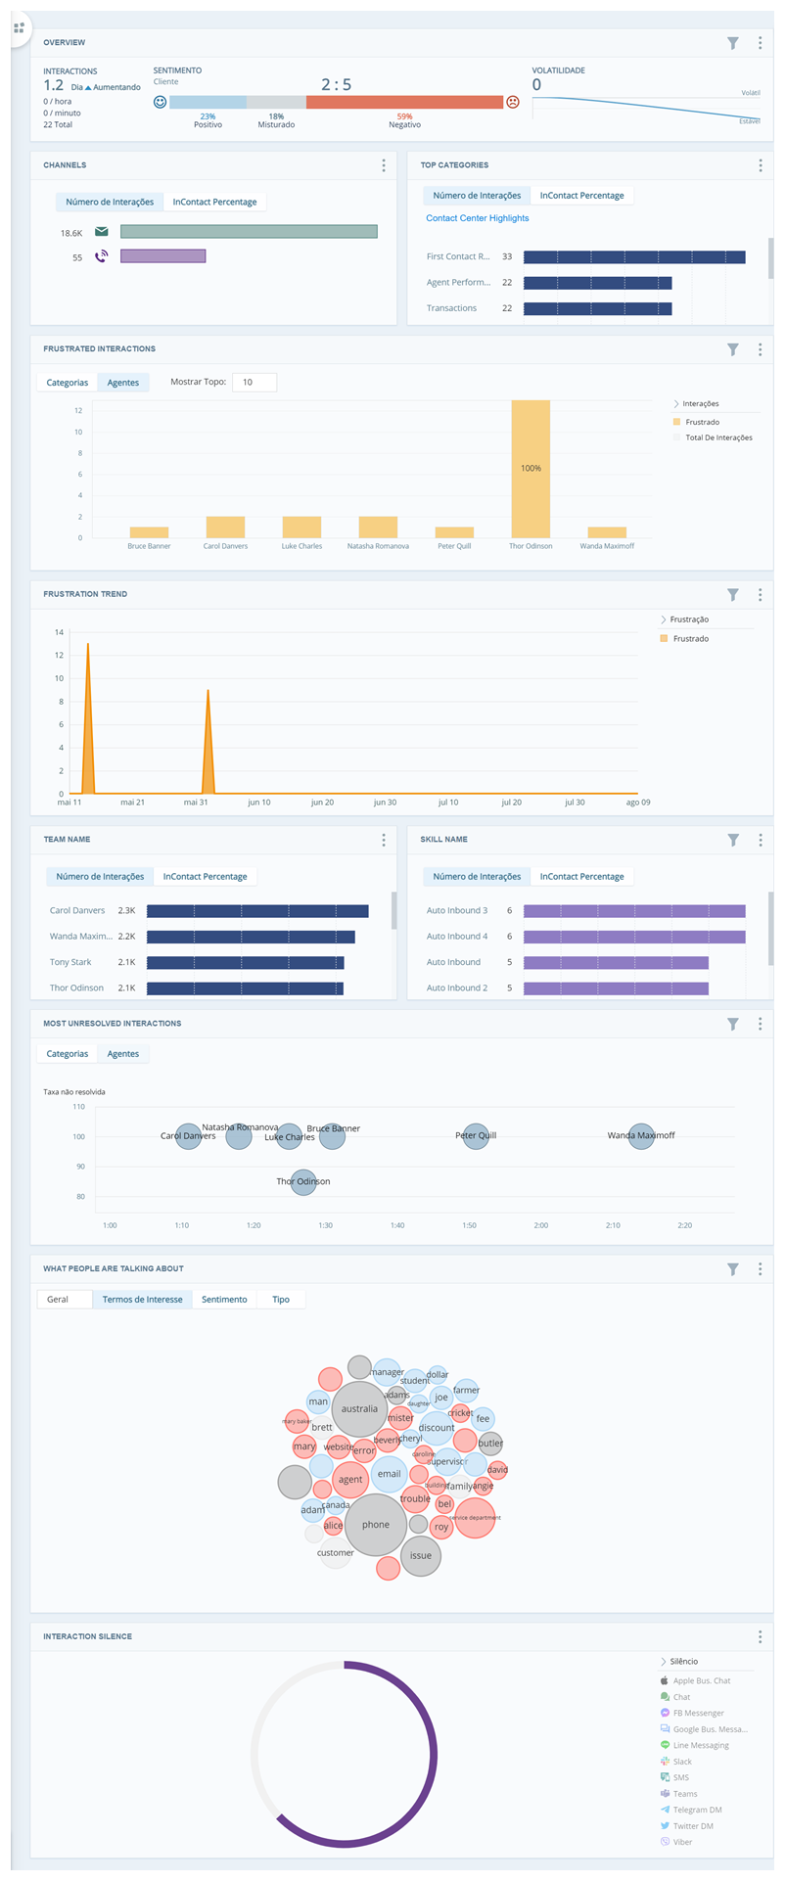The width and height of the screenshot is (786, 1882).
Task: Toggle Total De Interações legend series
Action: 713,437
